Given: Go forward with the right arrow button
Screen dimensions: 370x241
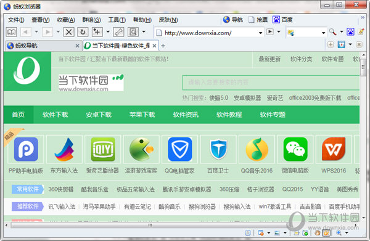Looking at the screenshot, I should [x=47, y=32].
